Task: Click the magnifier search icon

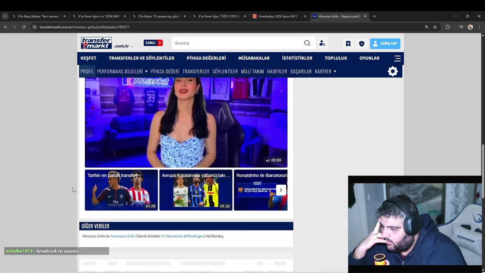Action: 307,43
